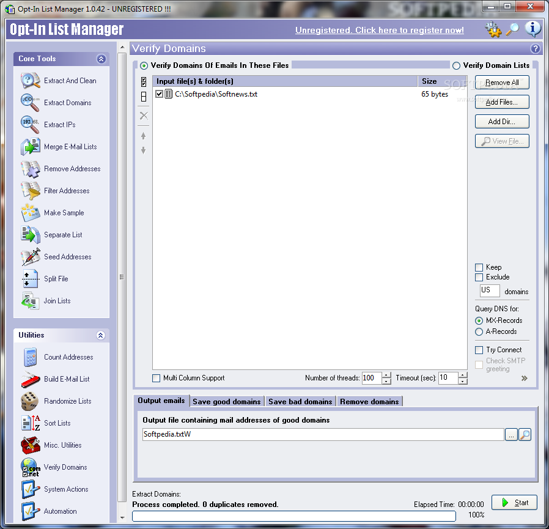Click the sidebar vertical scrollbar
Screen dimensions: 549x529
(122, 277)
